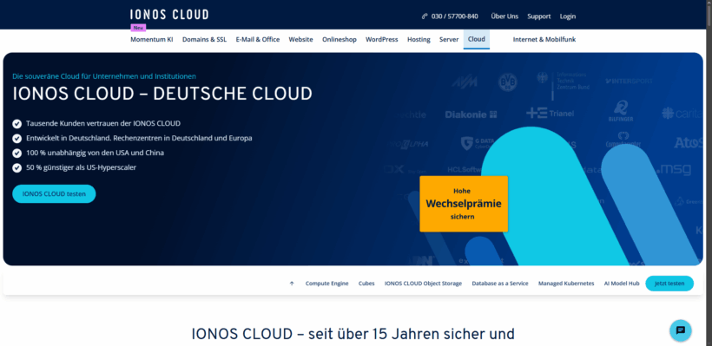Click the Intersport logo

click(x=629, y=82)
